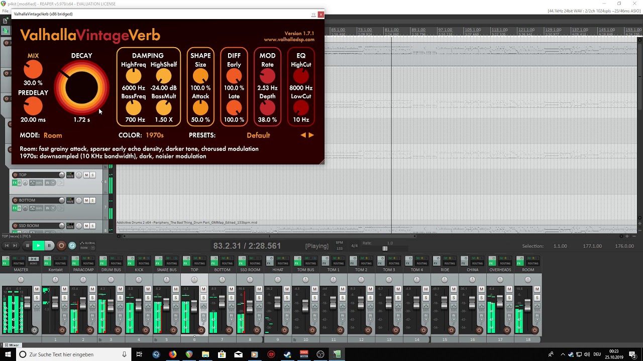Solo the SNARE BUS channel in the mixer

(175, 298)
